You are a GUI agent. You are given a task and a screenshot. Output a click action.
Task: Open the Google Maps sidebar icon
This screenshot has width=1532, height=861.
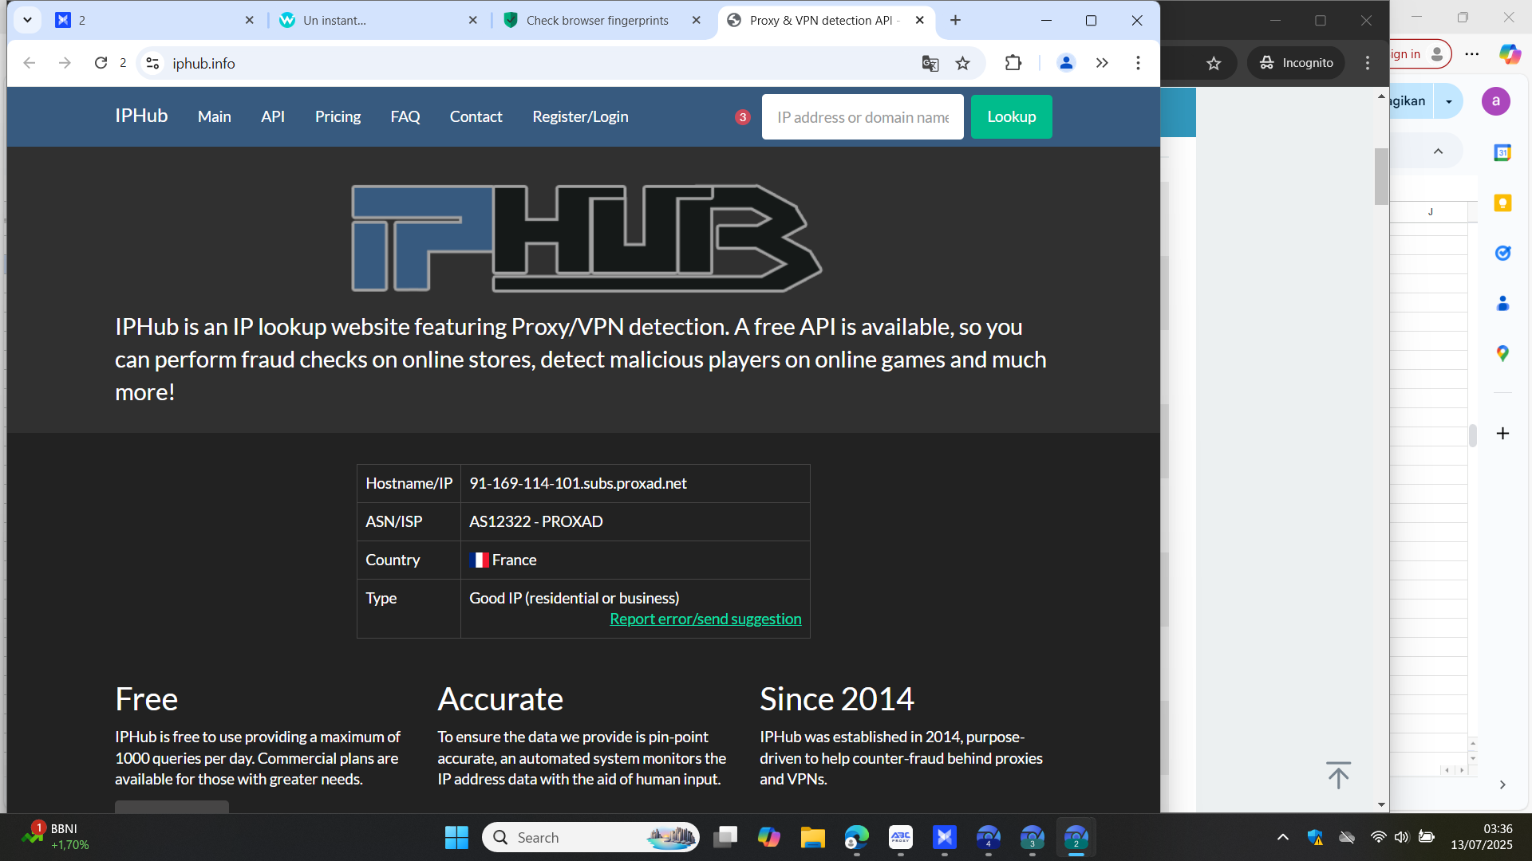[1502, 353]
